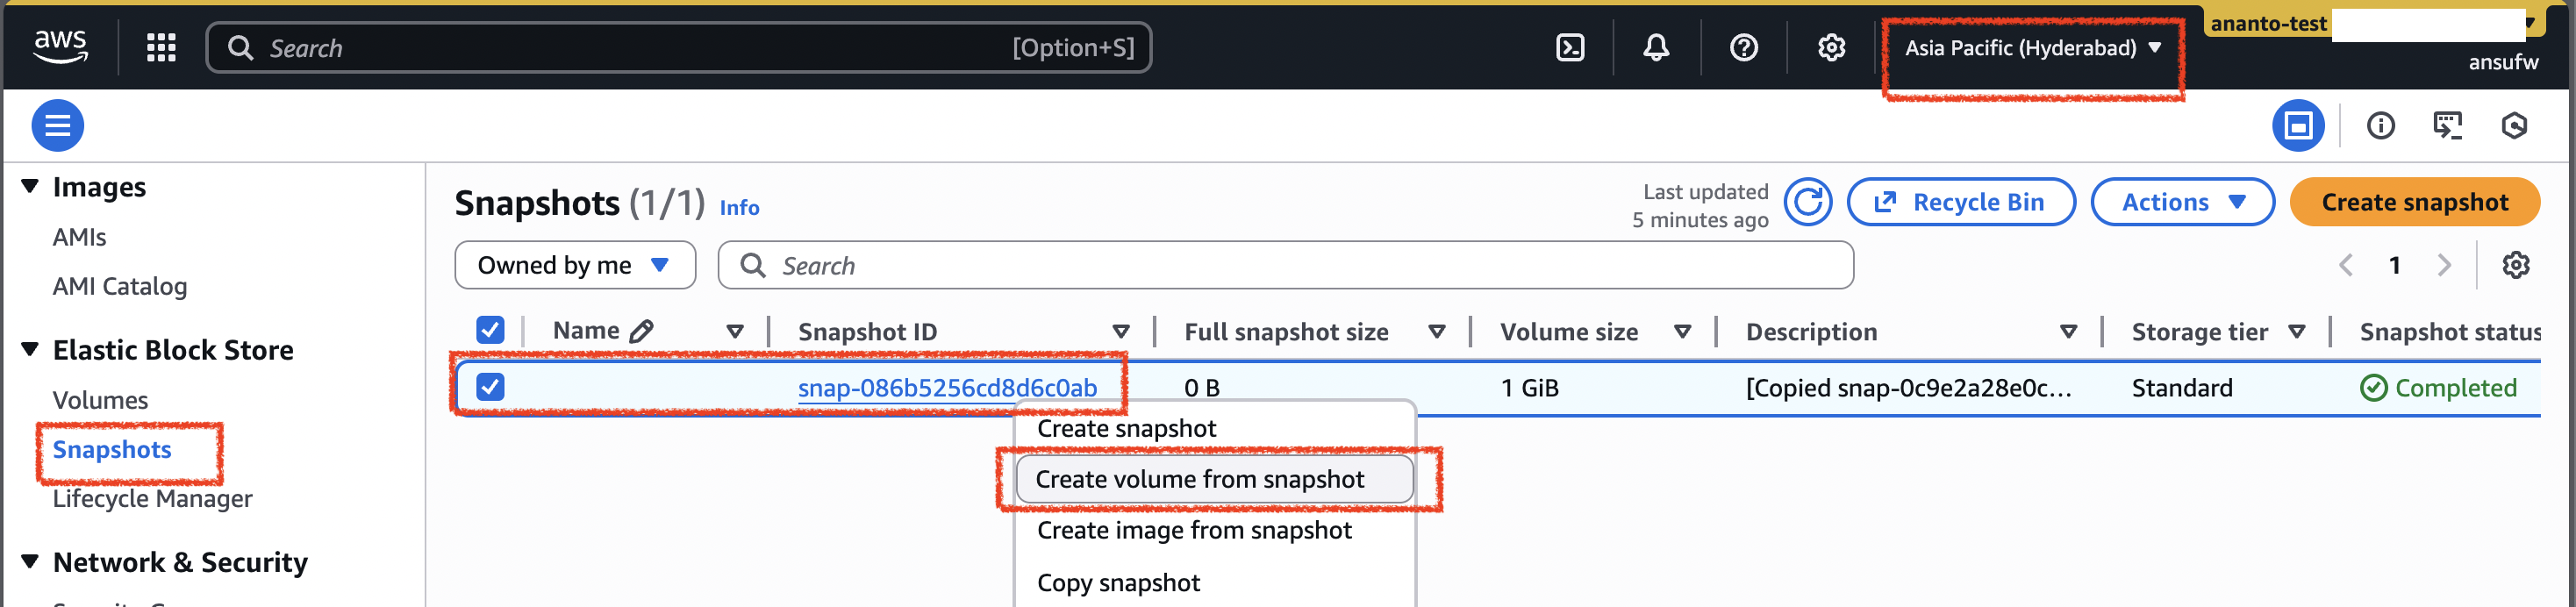This screenshot has width=2576, height=607.
Task: Follow the snap-086b5256cd8d6c0ab snapshot link
Action: pos(946,387)
